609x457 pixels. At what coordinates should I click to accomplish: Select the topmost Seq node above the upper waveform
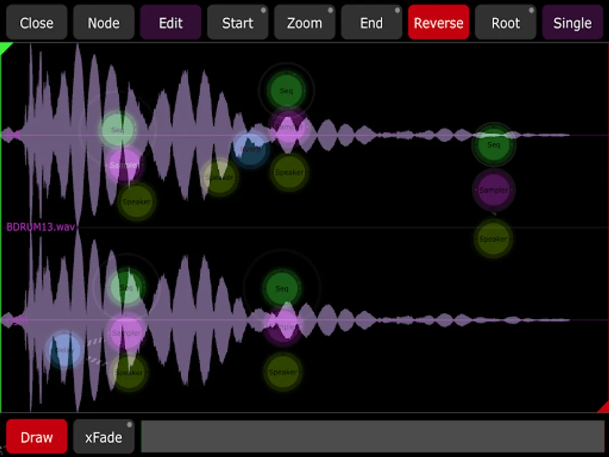286,91
